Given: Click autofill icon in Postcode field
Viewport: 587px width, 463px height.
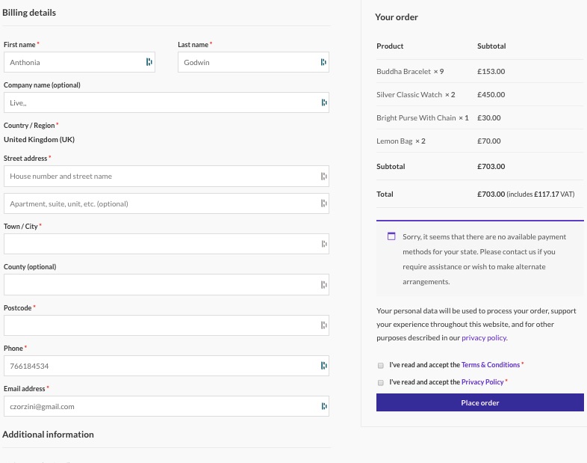Looking at the screenshot, I should (323, 325).
